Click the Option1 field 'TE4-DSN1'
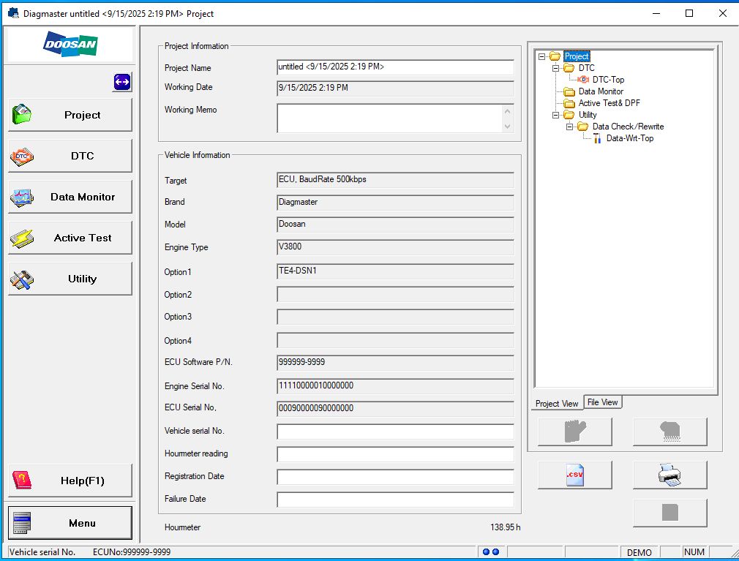739x561 pixels. click(395, 271)
